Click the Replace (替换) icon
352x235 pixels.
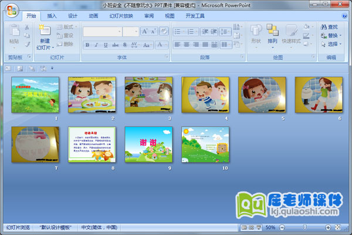point(324,35)
